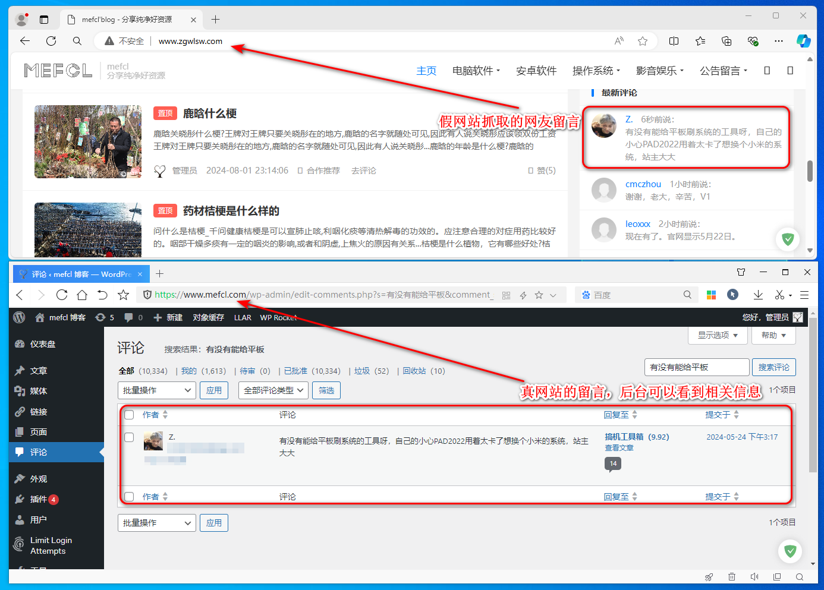Open Edge settings and more menu
Image resolution: width=824 pixels, height=590 pixels.
click(779, 41)
